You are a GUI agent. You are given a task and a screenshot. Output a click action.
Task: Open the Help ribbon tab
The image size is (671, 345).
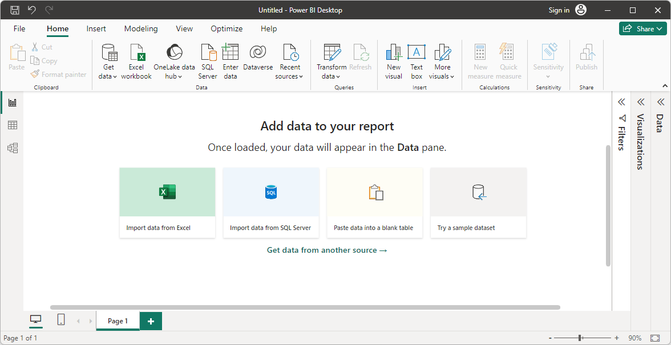coord(269,28)
